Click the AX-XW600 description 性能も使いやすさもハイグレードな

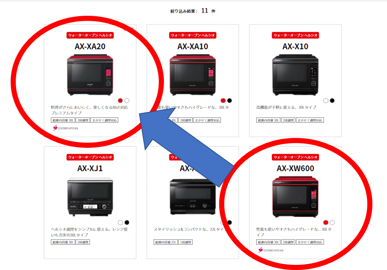coord(294,232)
